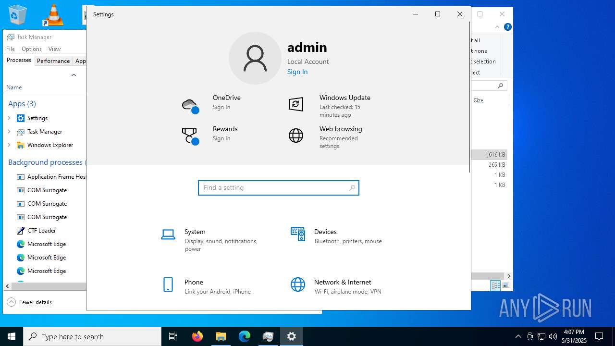
Task: Click the Apps (3) group heading
Action: click(x=22, y=104)
